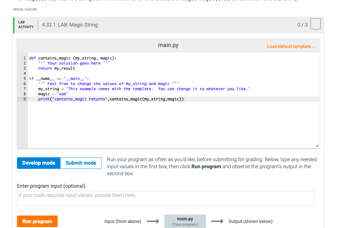Click the main.py (Your program) box

185,221
